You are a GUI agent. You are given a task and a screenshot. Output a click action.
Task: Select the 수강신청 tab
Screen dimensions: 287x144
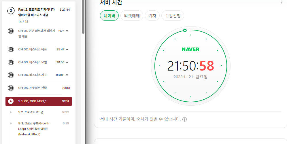pyautogui.click(x=173, y=16)
